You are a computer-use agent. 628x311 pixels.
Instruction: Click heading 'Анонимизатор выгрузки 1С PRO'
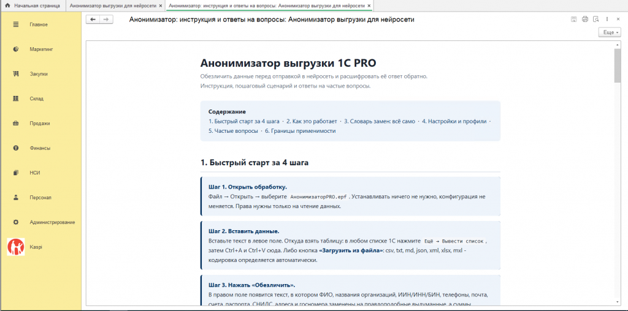click(x=288, y=63)
